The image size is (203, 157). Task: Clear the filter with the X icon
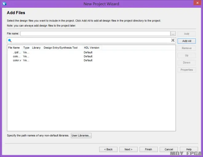(x=173, y=40)
